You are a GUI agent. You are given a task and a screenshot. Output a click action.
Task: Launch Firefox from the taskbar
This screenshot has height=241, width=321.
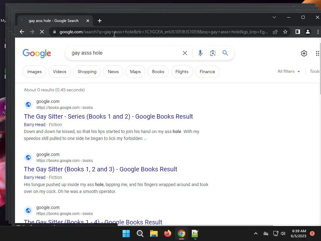point(168,233)
